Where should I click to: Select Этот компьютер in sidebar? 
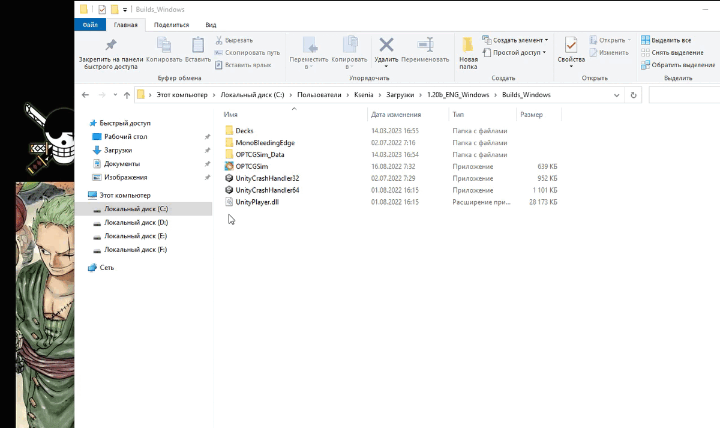point(125,195)
